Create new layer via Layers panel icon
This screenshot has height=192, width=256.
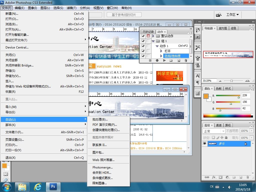coord(240,177)
